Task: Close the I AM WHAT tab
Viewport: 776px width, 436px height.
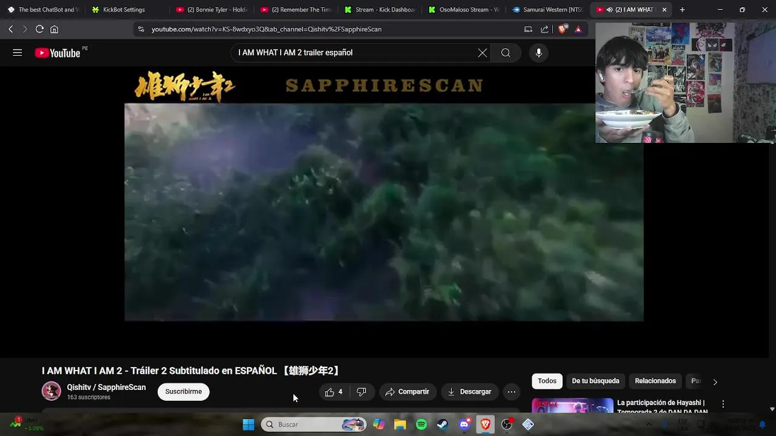Action: (664, 10)
